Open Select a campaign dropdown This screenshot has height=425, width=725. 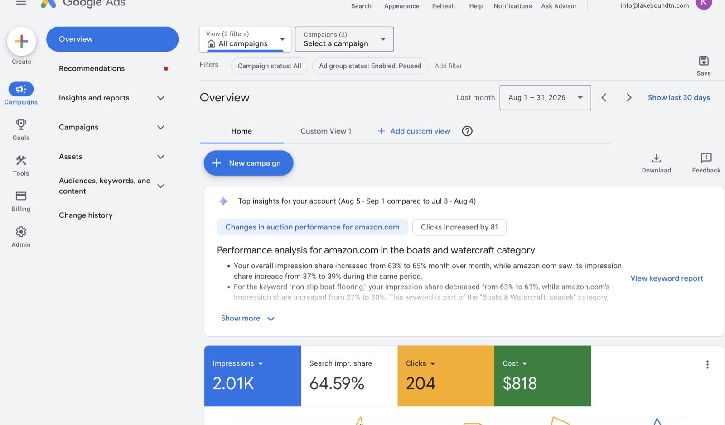(344, 39)
